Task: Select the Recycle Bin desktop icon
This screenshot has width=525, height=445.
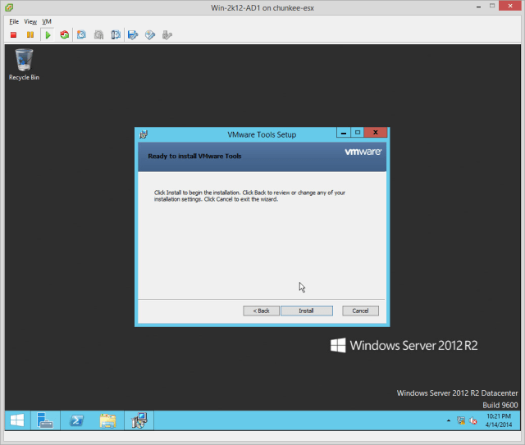Action: [24, 65]
